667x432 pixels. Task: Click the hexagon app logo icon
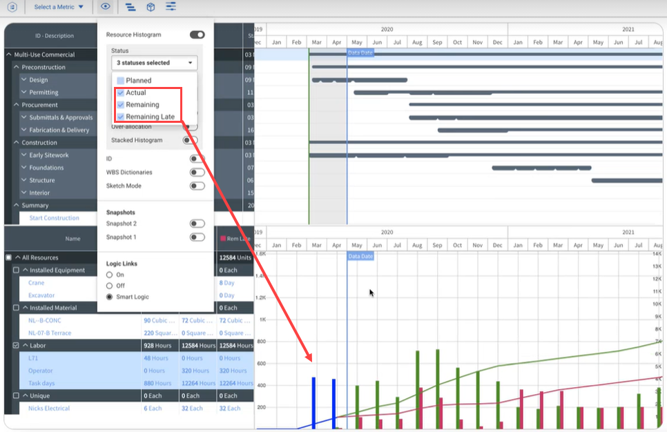pos(12,7)
